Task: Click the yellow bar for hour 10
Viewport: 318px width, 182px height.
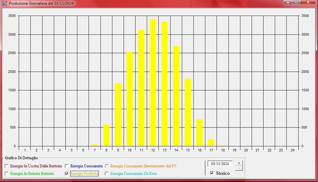Action: pos(130,99)
